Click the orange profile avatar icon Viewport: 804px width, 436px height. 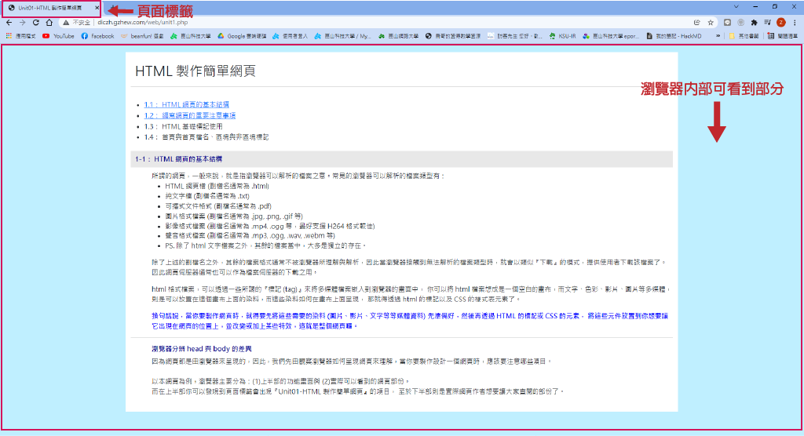pyautogui.click(x=781, y=23)
